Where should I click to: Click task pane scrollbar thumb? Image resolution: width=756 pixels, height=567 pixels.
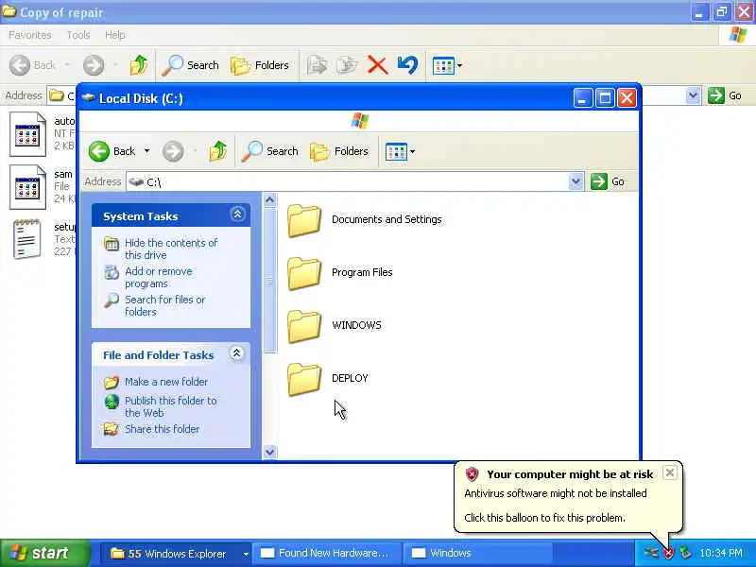pos(270,280)
